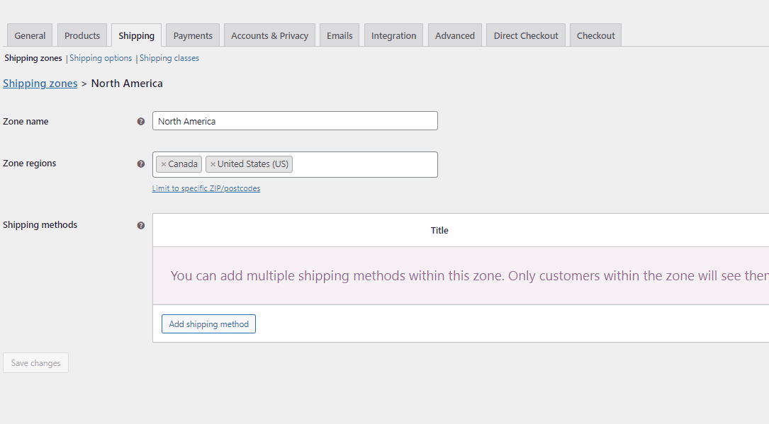Open the Shipping zones sub-section

click(x=33, y=58)
